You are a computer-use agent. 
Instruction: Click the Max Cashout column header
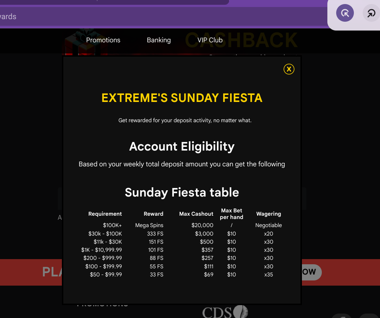[x=196, y=214]
